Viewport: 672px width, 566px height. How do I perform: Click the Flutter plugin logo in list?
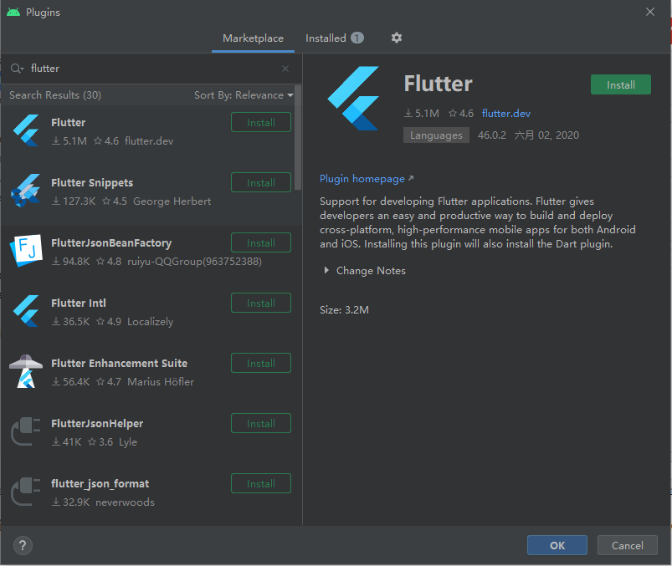tap(26, 130)
